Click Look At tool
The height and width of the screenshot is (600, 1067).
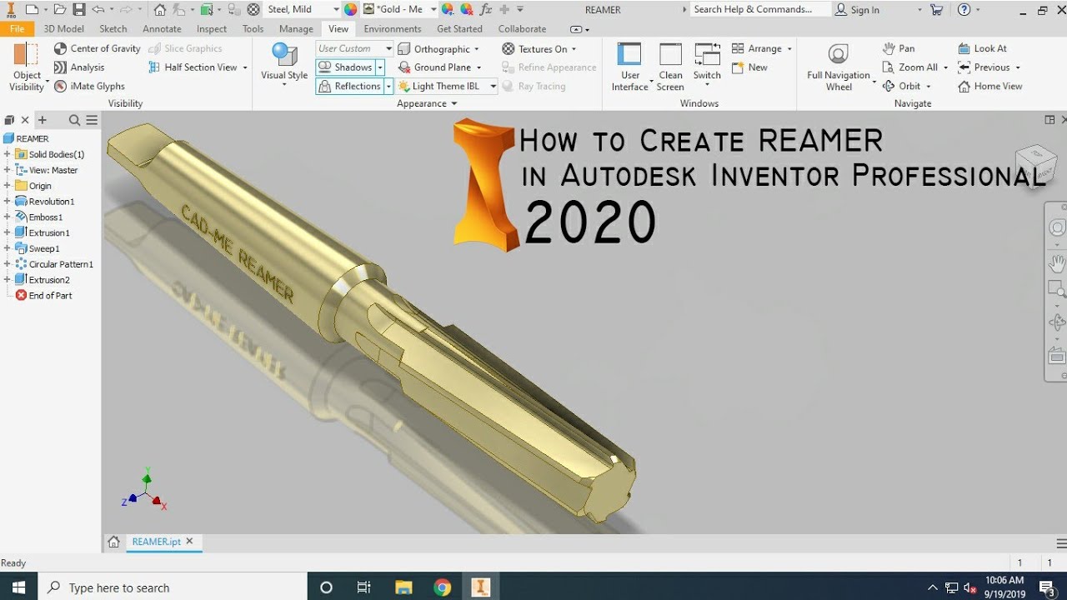pyautogui.click(x=982, y=48)
